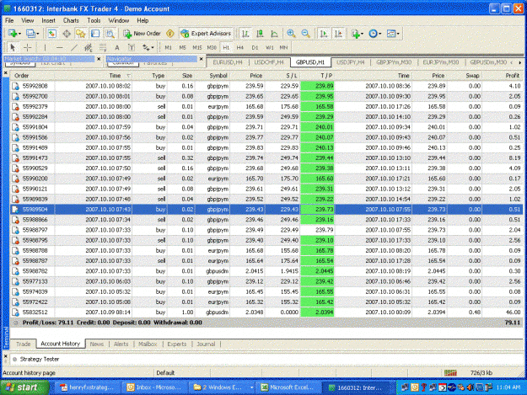The image size is (527, 395).
Task: Expand Windows Explorer taskbar group arrow
Action: coord(251,387)
